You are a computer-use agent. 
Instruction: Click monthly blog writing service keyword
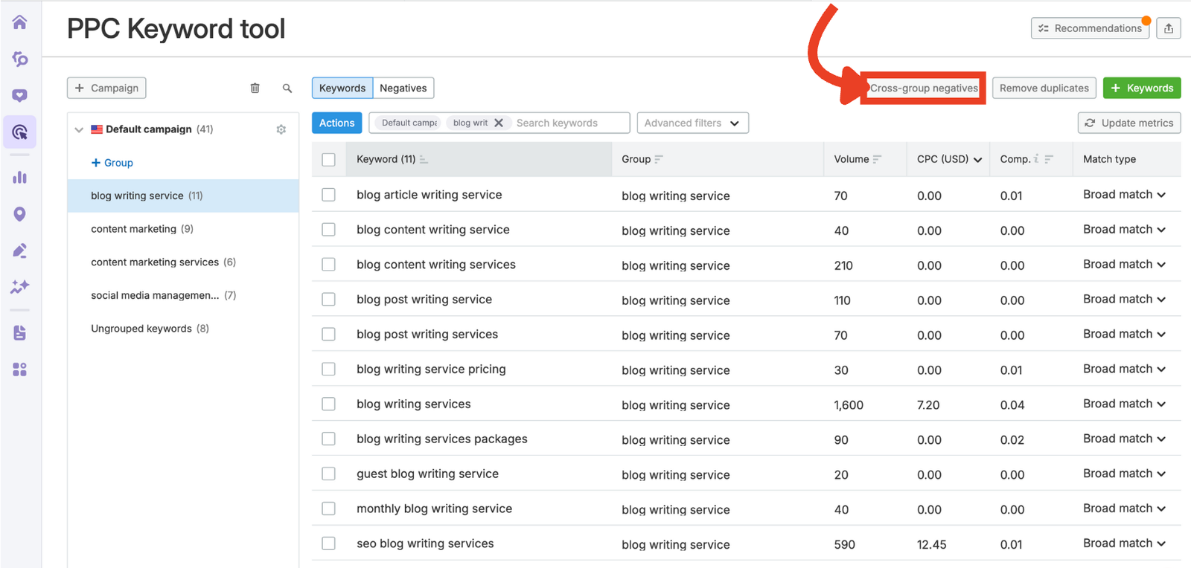(x=435, y=509)
